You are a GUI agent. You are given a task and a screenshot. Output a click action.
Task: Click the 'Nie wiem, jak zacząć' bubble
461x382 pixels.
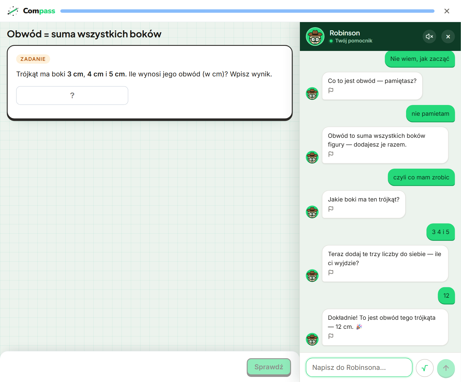420,59
